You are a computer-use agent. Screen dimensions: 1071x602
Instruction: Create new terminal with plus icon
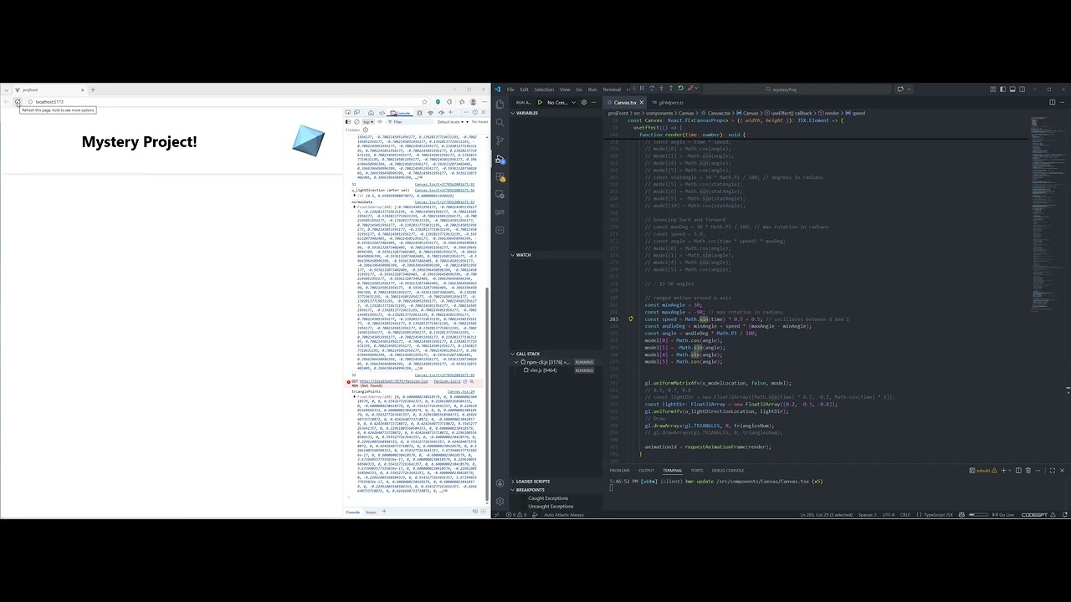point(1003,471)
